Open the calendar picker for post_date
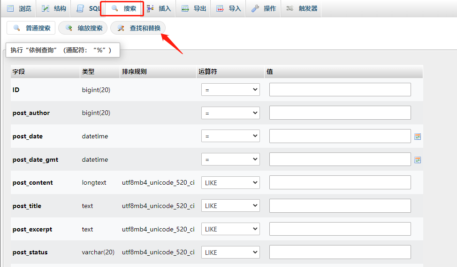Image resolution: width=457 pixels, height=267 pixels. click(x=418, y=137)
